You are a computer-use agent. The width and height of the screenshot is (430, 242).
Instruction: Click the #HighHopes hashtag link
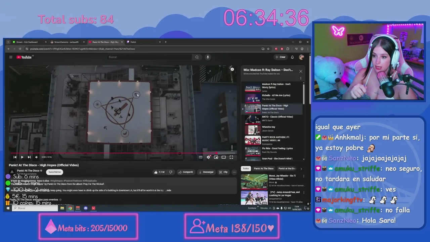pyautogui.click(x=56, y=181)
